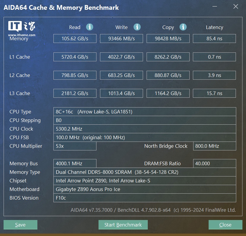Start the benchmark run
Image resolution: width=246 pixels, height=236 pixels.
[x=123, y=225]
